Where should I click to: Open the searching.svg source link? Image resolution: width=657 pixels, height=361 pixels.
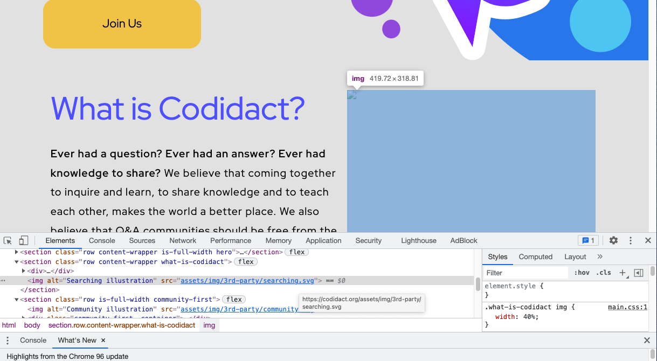click(x=247, y=280)
